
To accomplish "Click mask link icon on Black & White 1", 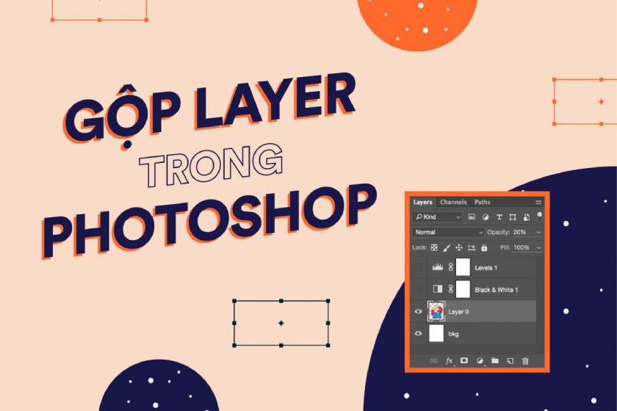I will click(451, 289).
